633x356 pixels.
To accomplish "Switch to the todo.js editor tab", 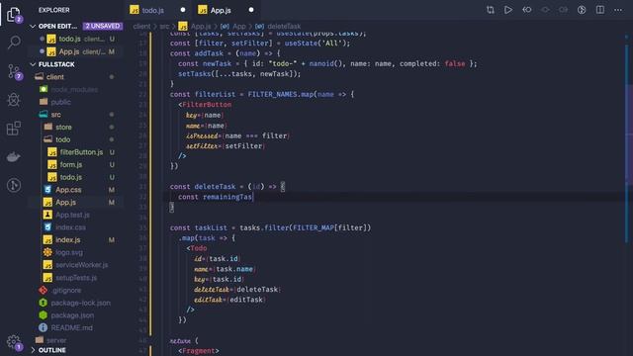I will pos(152,10).
